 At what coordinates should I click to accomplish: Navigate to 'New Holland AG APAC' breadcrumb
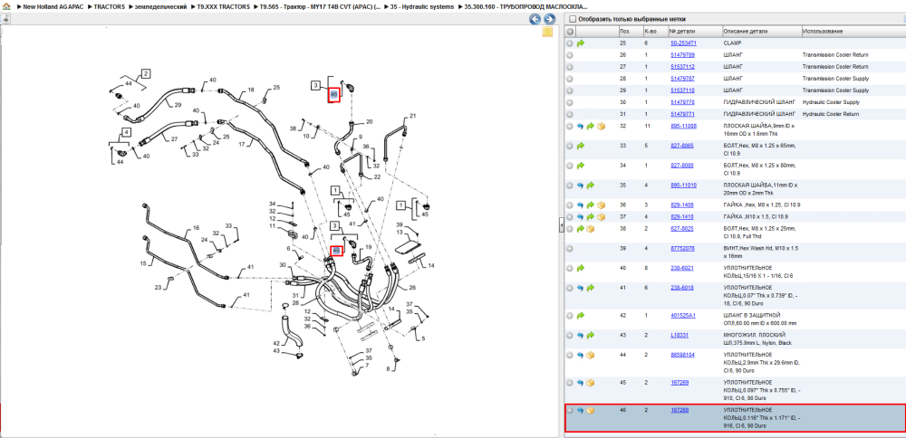tap(54, 7)
